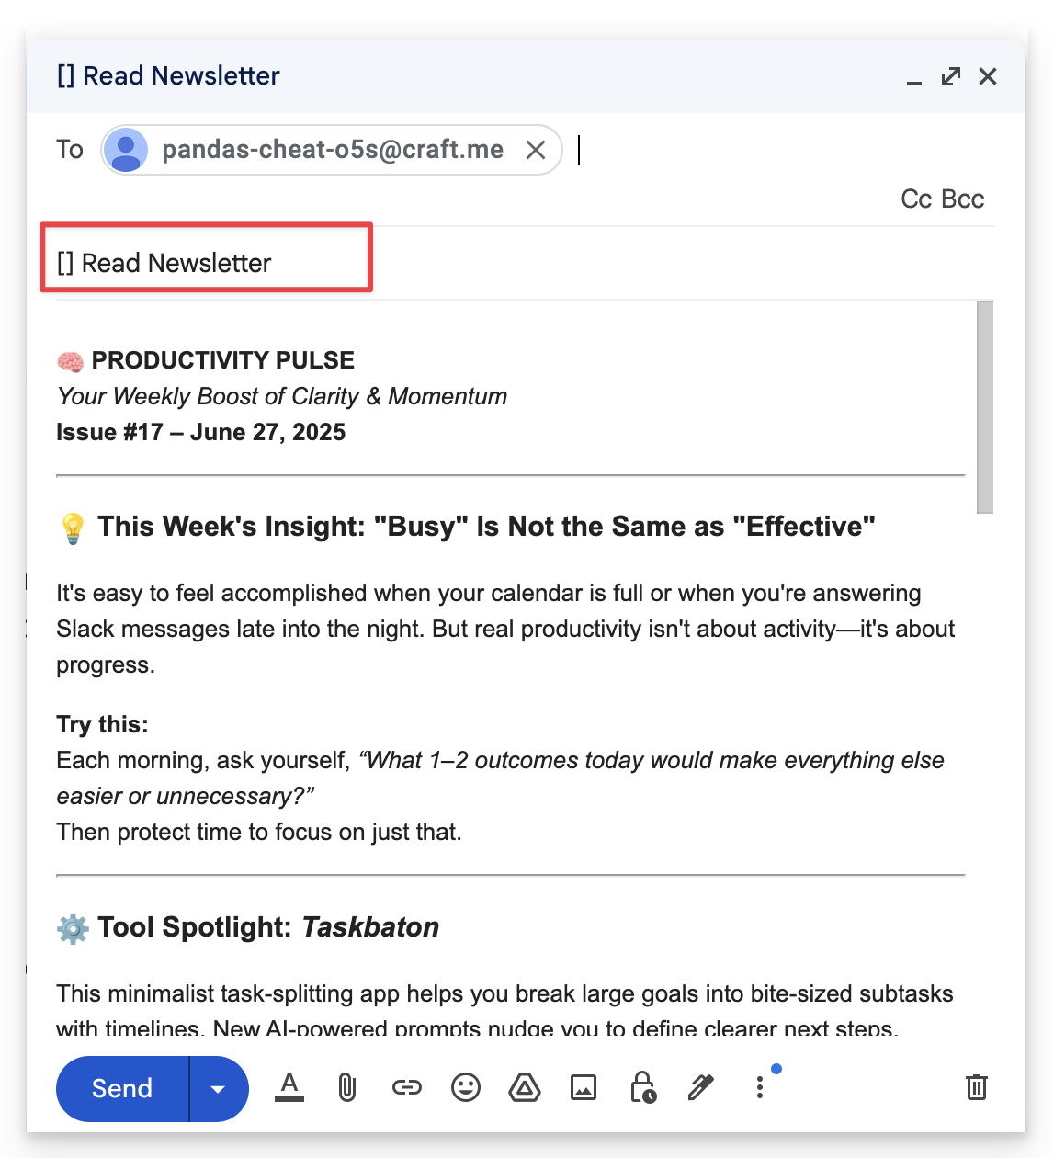The height and width of the screenshot is (1158, 1054).
Task: Insert a photo into the message
Action: (583, 1088)
